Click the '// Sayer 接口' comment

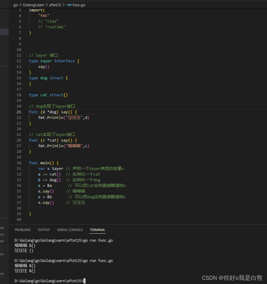click(x=43, y=55)
